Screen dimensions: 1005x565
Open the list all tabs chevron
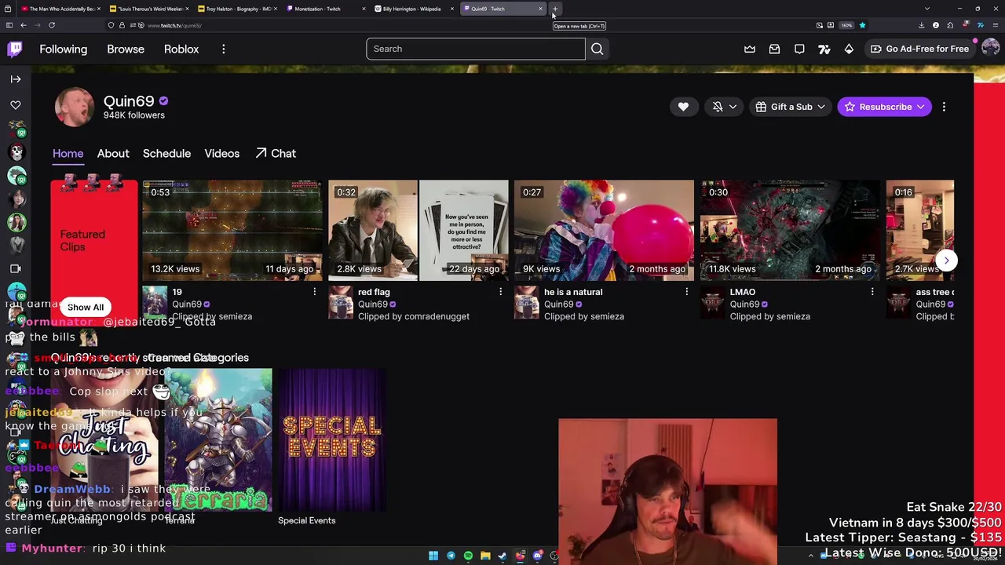926,9
